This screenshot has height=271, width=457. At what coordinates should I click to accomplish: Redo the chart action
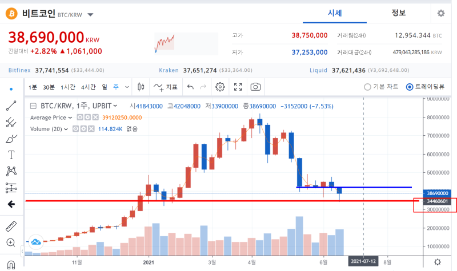point(203,87)
